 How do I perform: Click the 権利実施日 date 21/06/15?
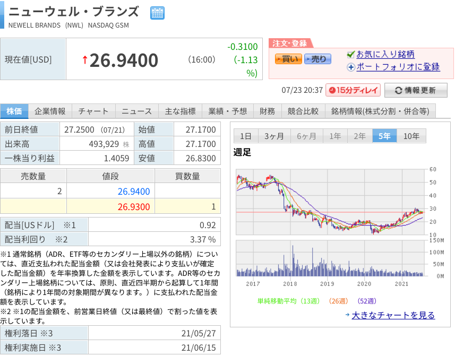coord(199,348)
